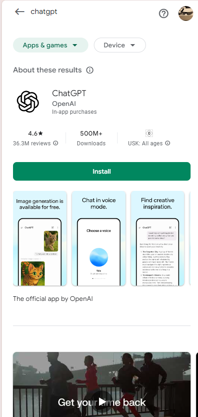Install the ChatGPT app
Screen dimensions: 198x417
[102, 171]
